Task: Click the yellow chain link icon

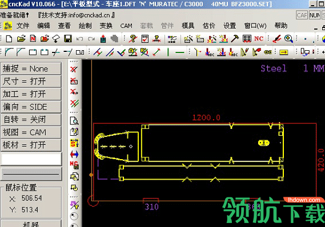Action: 268,52
